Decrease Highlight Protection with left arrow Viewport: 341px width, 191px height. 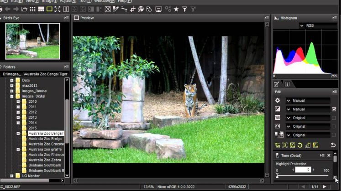click(293, 170)
